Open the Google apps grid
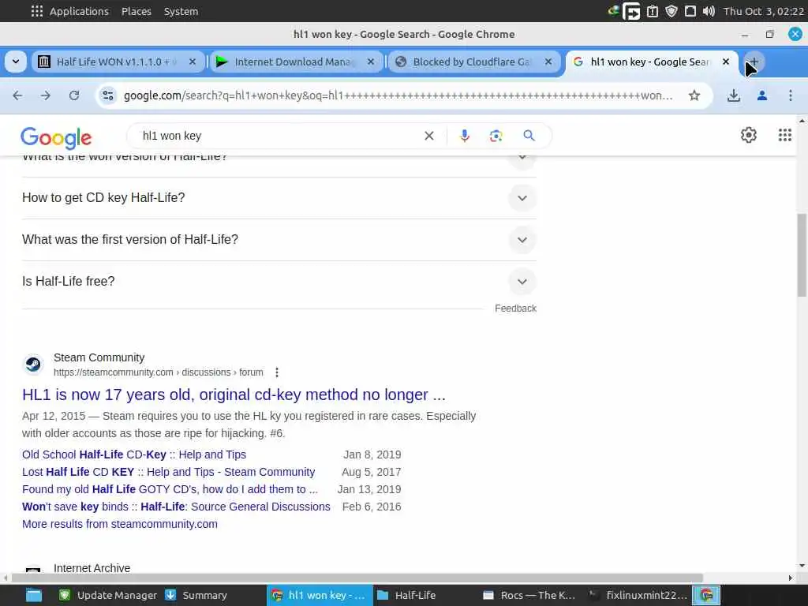808x606 pixels. click(x=785, y=135)
